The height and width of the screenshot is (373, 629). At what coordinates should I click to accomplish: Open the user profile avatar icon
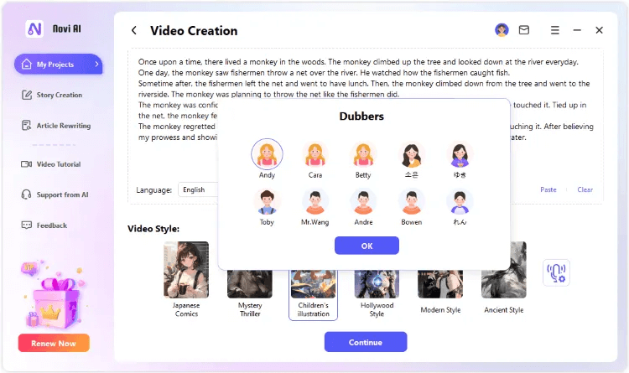502,30
